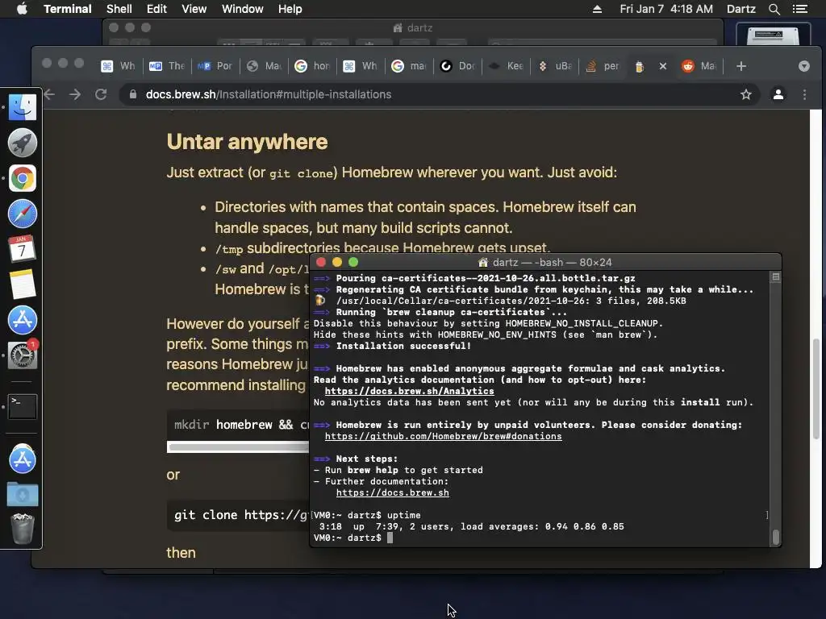The width and height of the screenshot is (826, 619).
Task: Open Chrome tab search dropdown arrow
Action: (804, 66)
